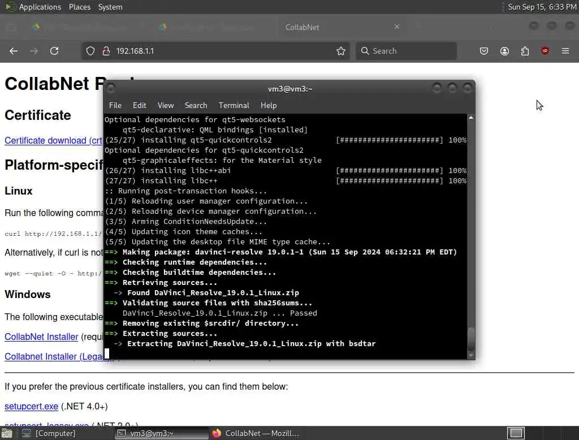Click the clock showing Sun Sep 15
Viewport: 579px width, 440px height.
pos(542,7)
